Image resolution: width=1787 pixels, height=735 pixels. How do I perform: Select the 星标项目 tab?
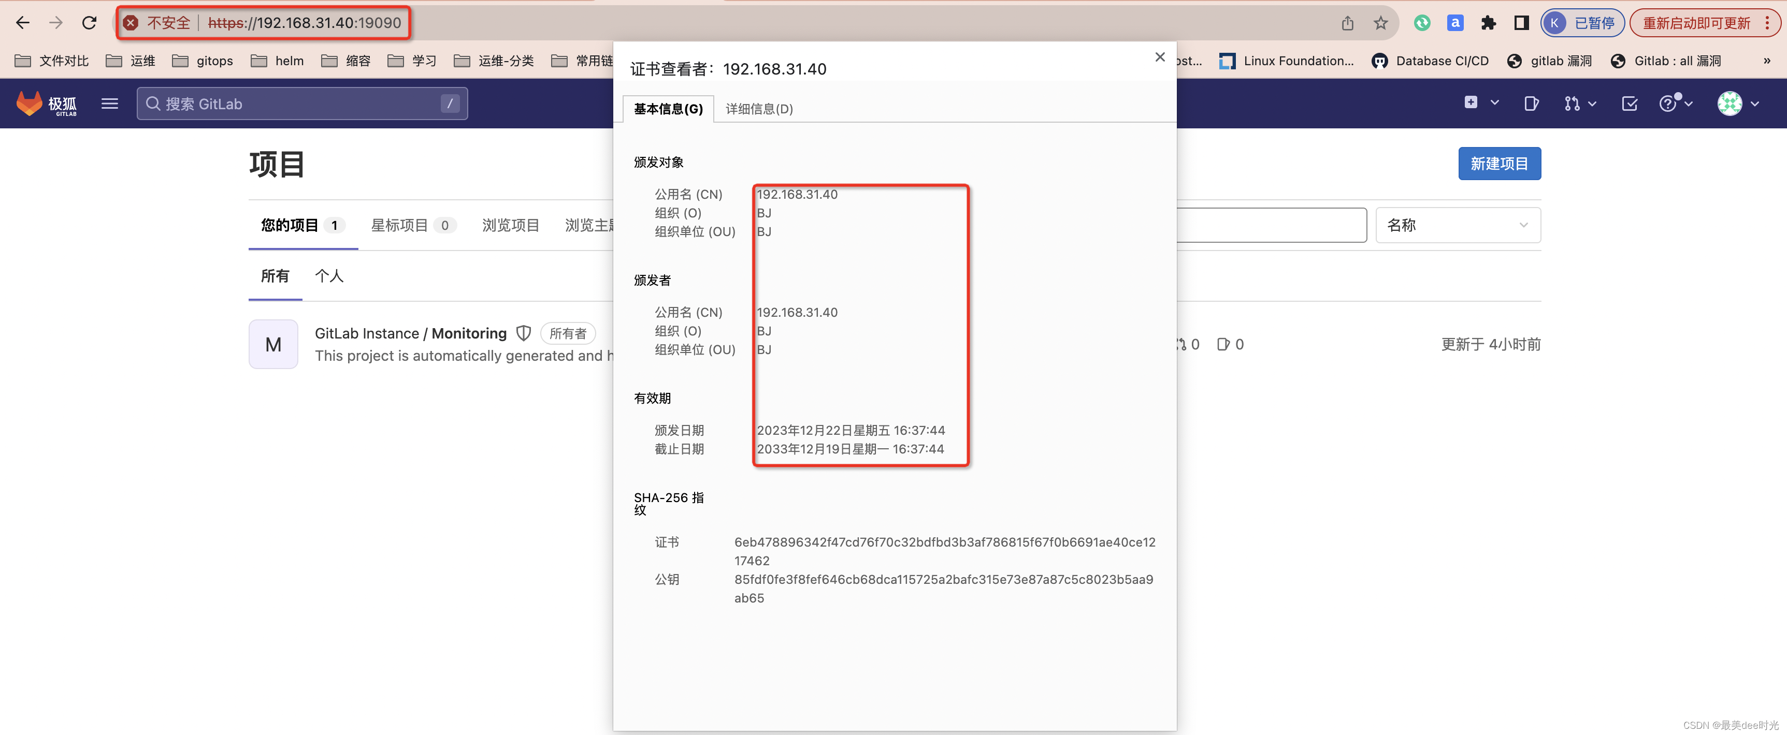(x=413, y=225)
